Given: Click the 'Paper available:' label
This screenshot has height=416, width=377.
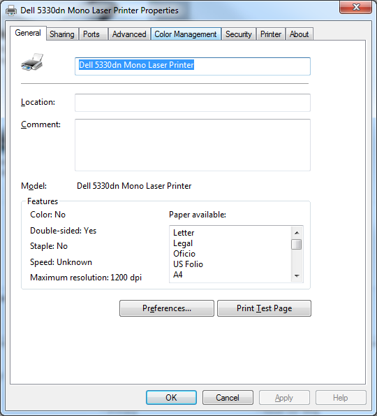Looking at the screenshot, I should tap(198, 215).
